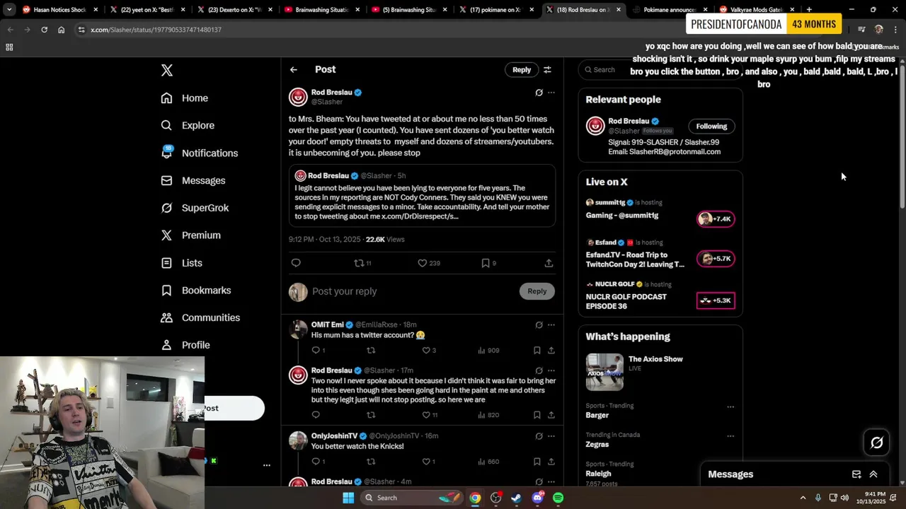Like Rod Breslau's 17m reply
This screenshot has width=906, height=509.
pos(430,415)
